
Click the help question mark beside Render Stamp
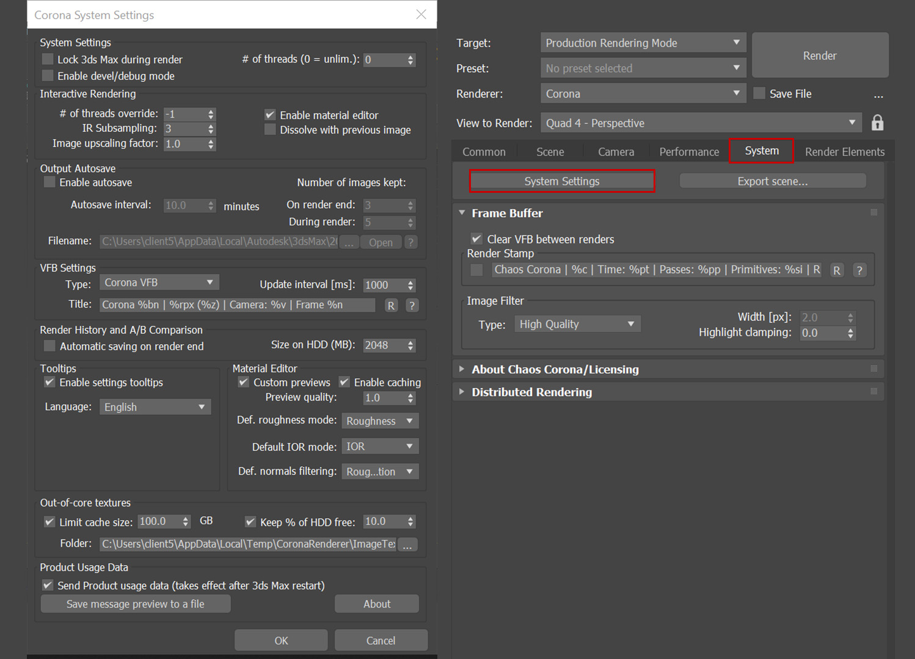coord(859,270)
